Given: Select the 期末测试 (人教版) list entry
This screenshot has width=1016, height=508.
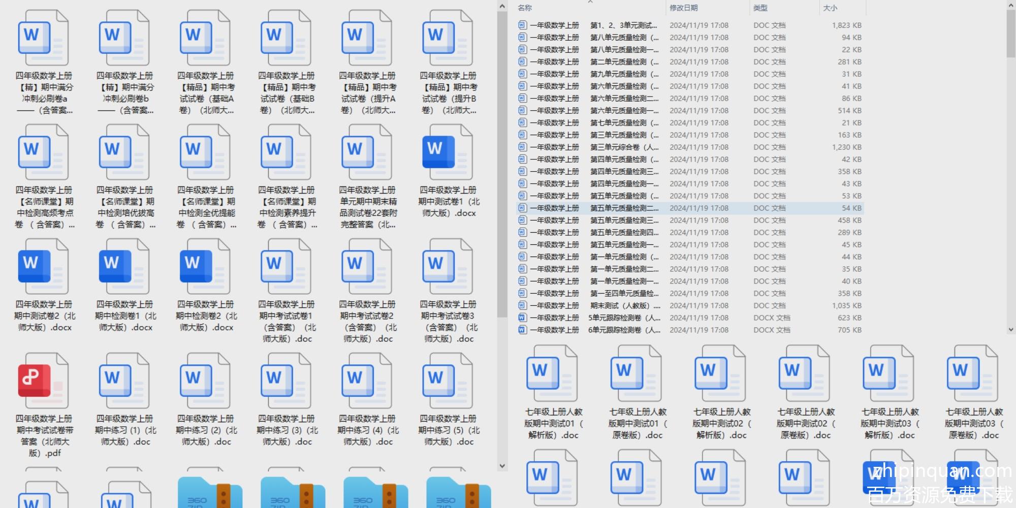Looking at the screenshot, I should point(624,306).
